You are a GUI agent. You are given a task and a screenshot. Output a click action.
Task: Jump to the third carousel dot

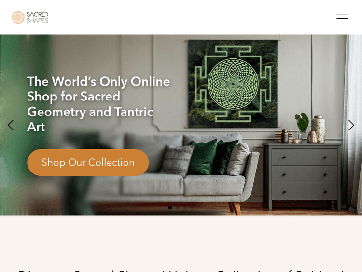184,208
